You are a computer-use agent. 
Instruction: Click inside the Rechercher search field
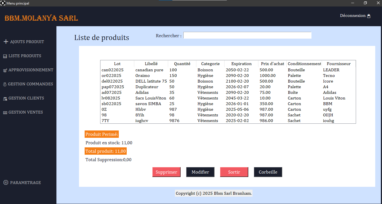pos(247,35)
